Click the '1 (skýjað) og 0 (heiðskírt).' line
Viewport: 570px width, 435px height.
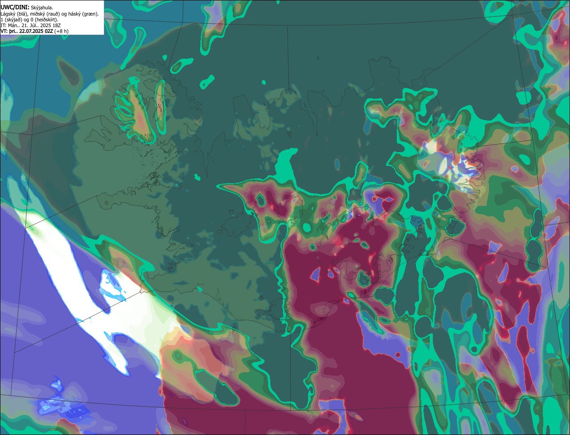point(29,20)
